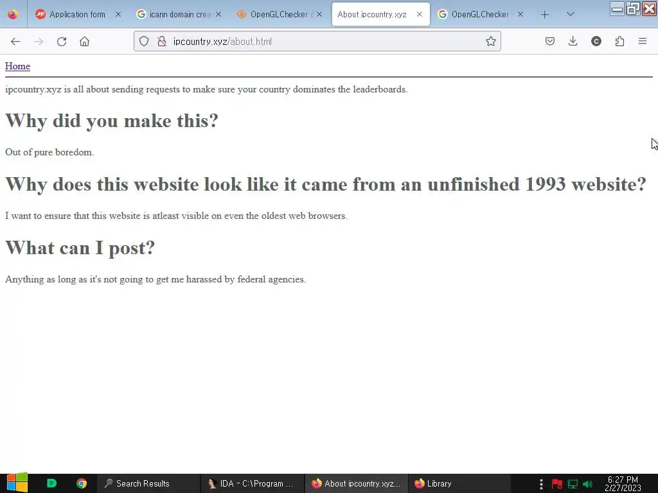Switch to the IDA taskbar window
The image size is (658, 493).
[x=252, y=483]
